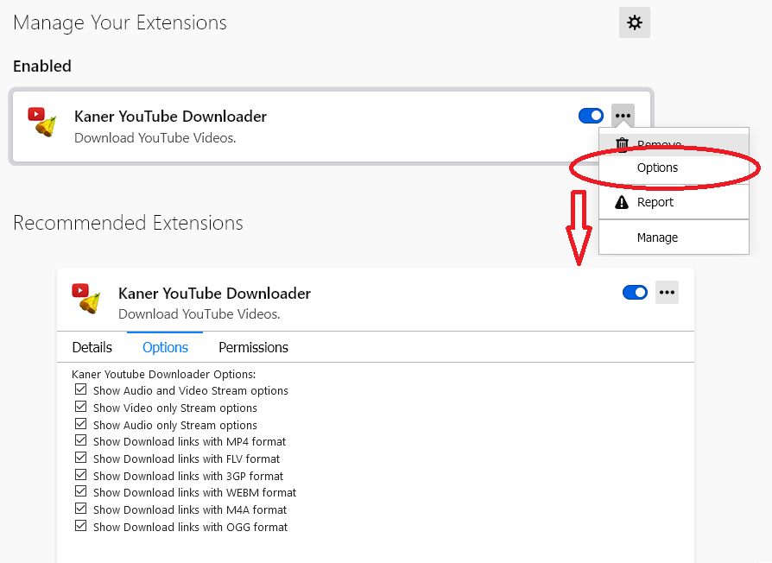
Task: Click the Kaner icon in the expanded detail card
Action: [86, 298]
